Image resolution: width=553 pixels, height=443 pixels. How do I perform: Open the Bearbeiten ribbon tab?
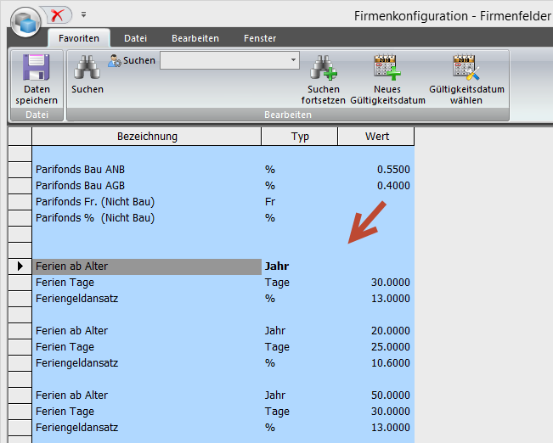click(195, 38)
